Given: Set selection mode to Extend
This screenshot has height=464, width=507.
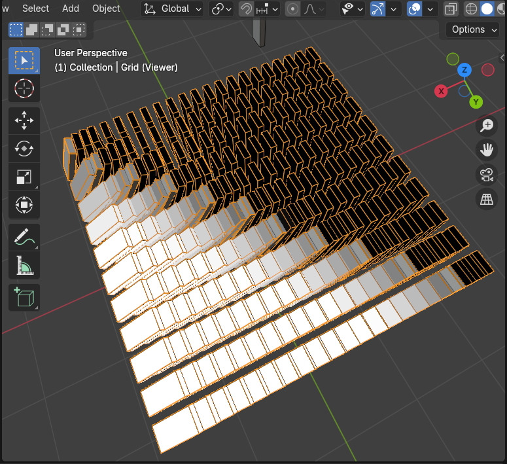Looking at the screenshot, I should (31, 29).
